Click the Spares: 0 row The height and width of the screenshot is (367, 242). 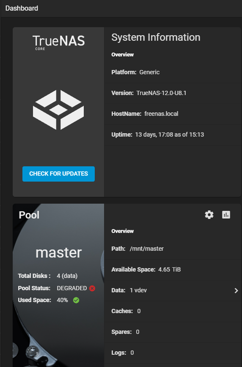pos(173,332)
